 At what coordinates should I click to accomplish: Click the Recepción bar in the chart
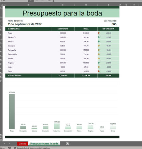coord(23,127)
